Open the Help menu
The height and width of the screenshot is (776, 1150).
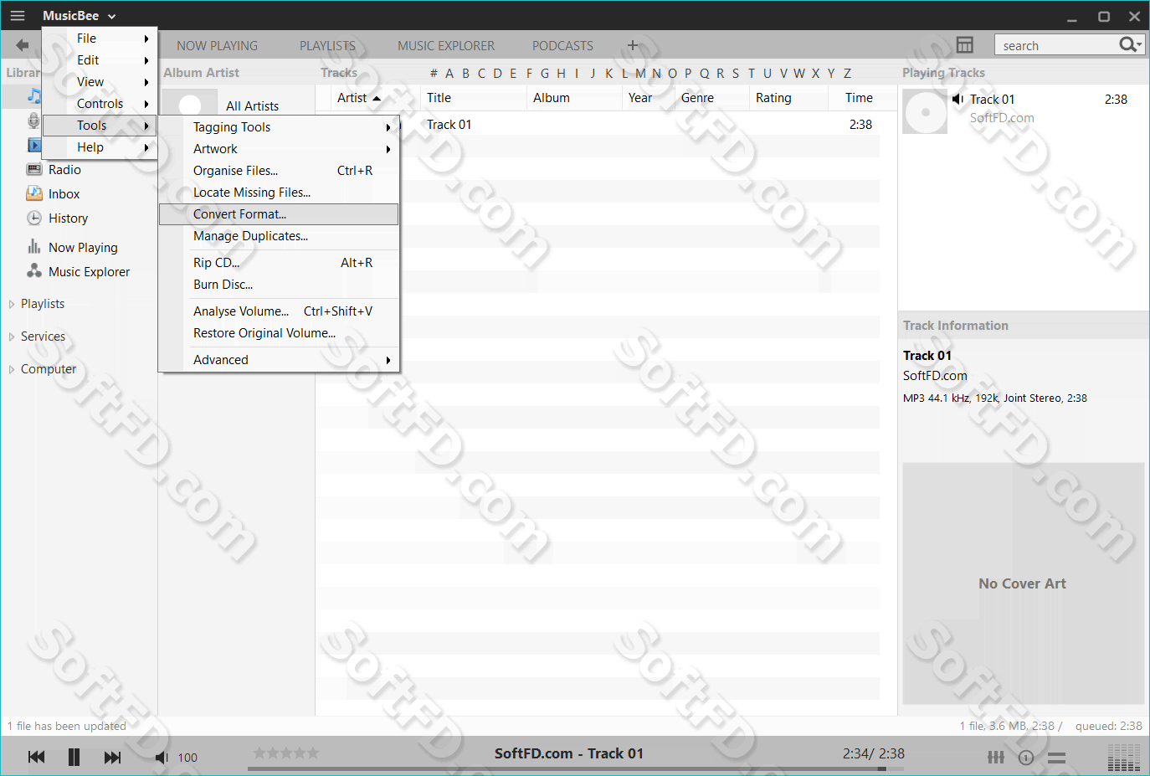pyautogui.click(x=100, y=147)
